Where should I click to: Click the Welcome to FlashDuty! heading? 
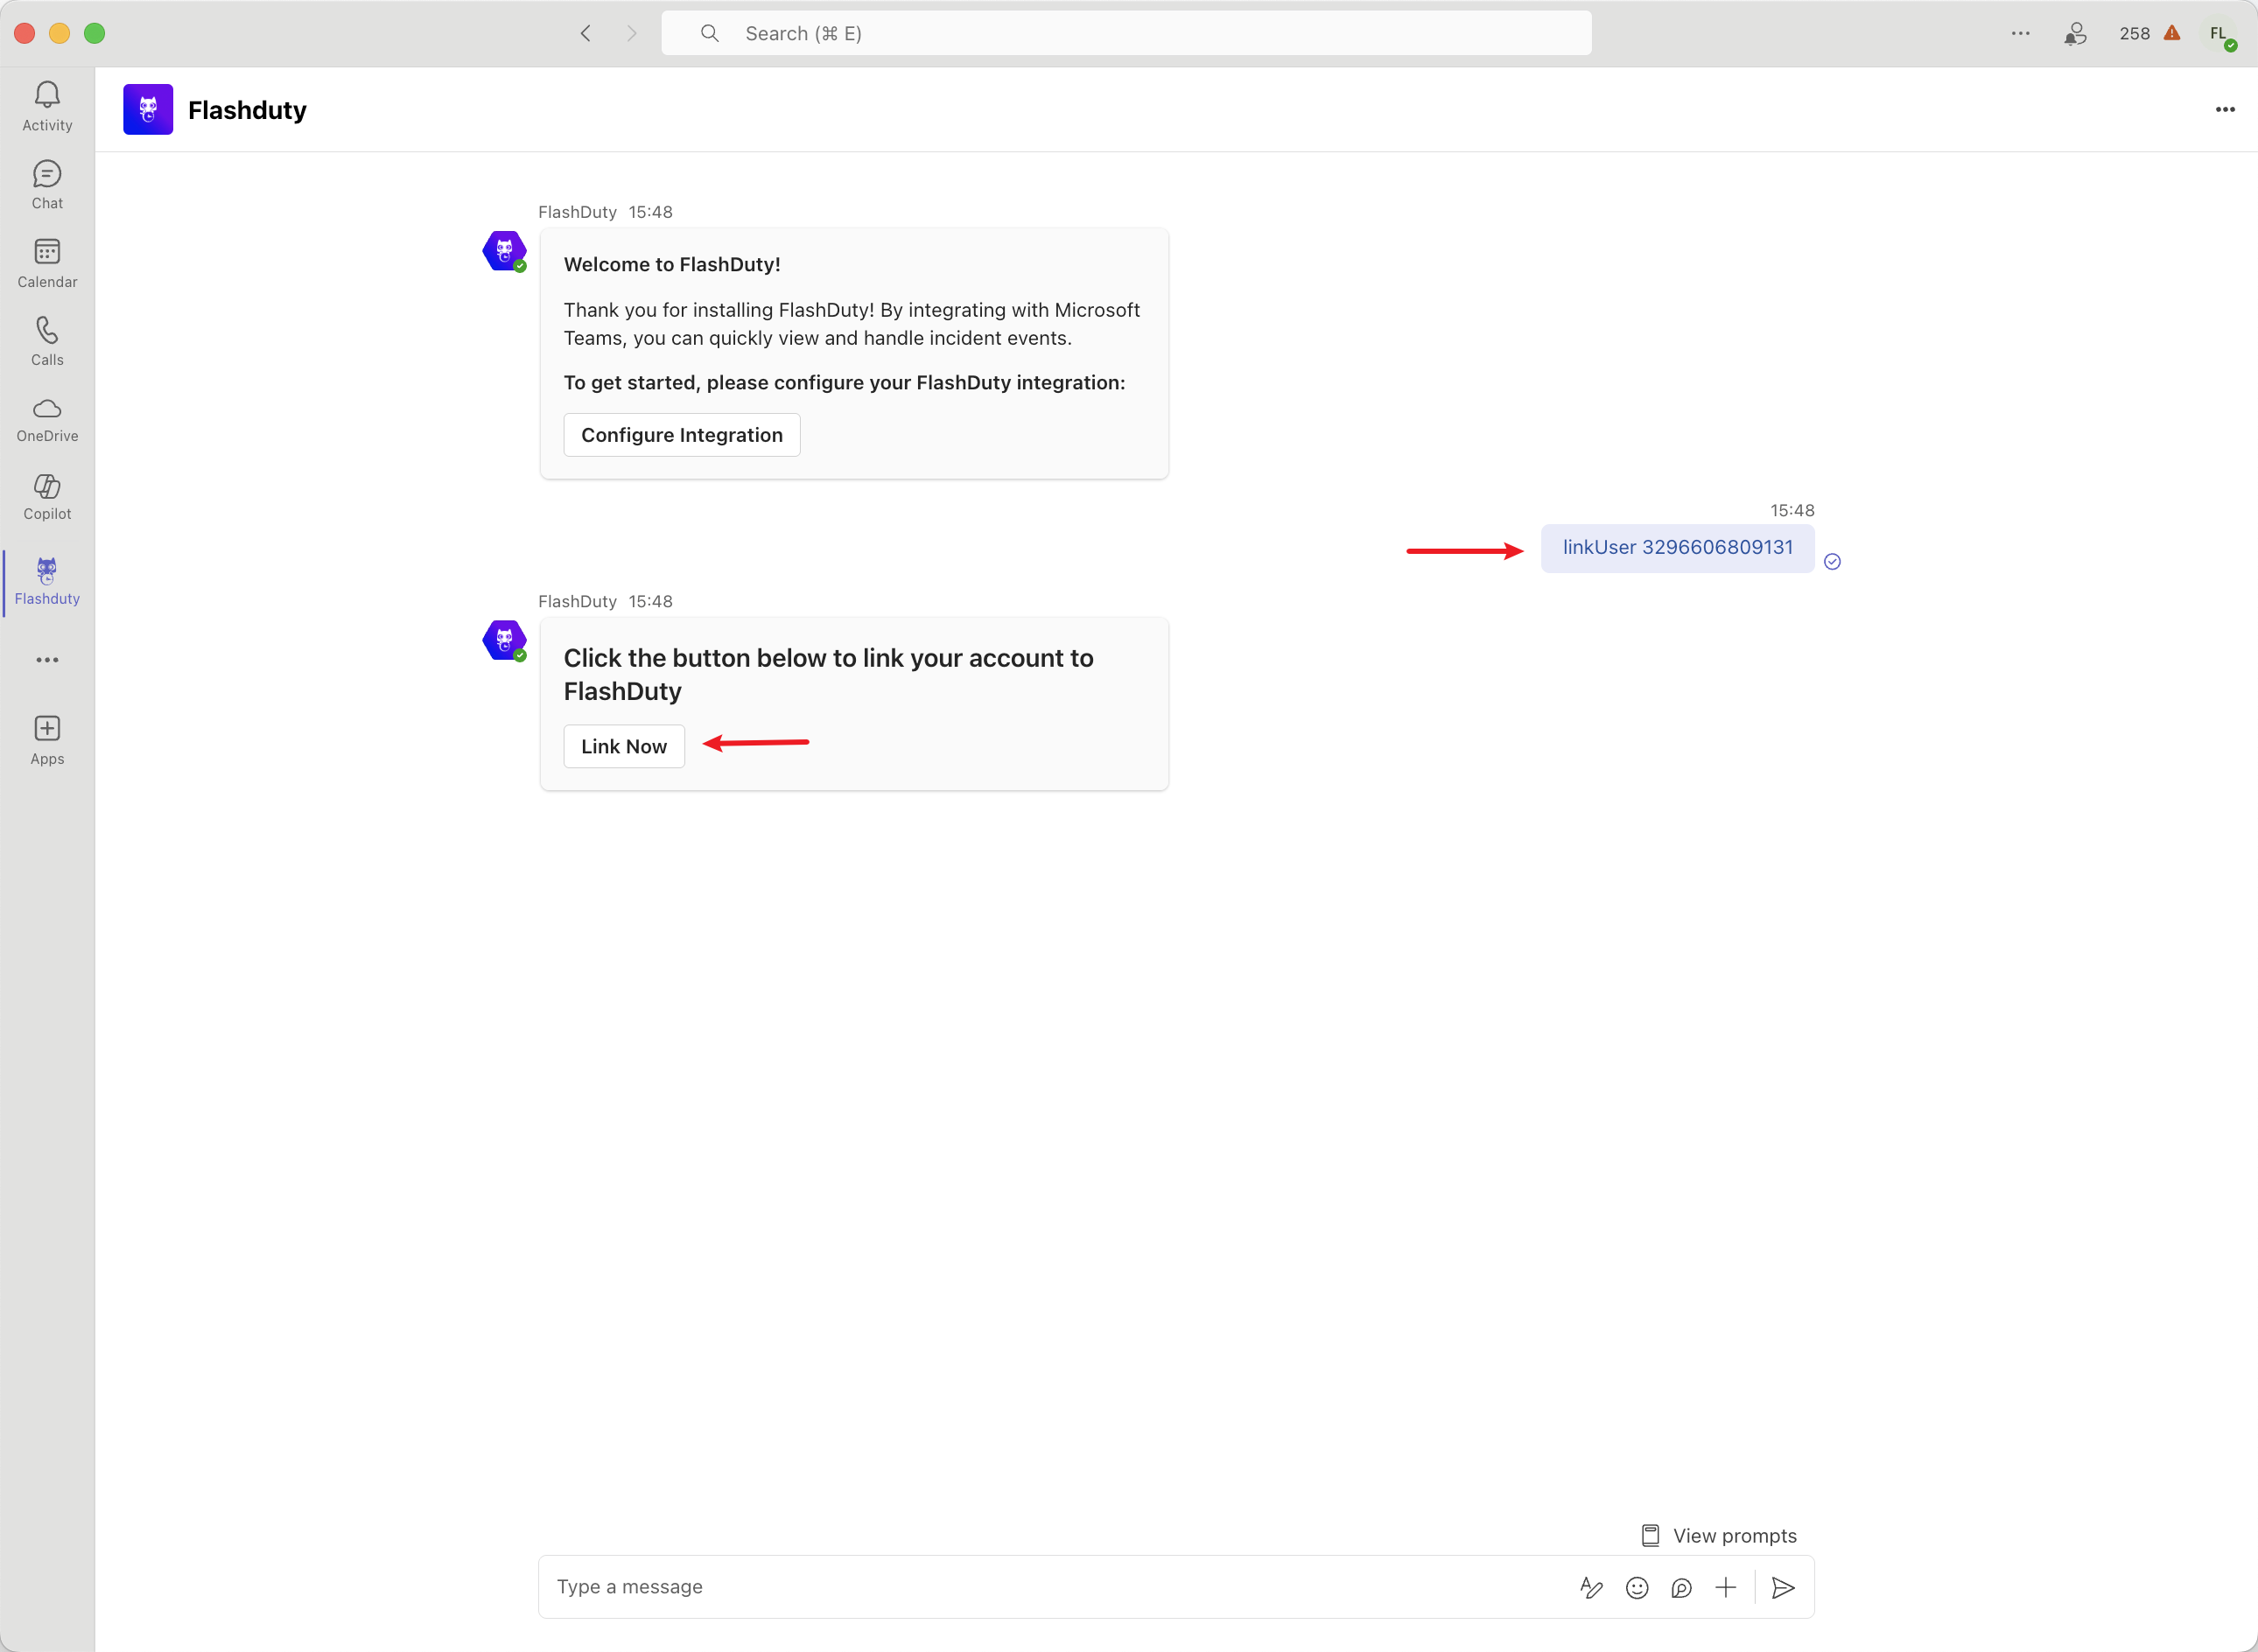pos(672,264)
